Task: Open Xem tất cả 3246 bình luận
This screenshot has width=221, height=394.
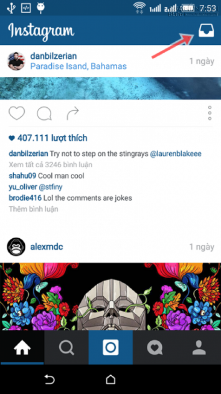Action: pyautogui.click(x=50, y=165)
